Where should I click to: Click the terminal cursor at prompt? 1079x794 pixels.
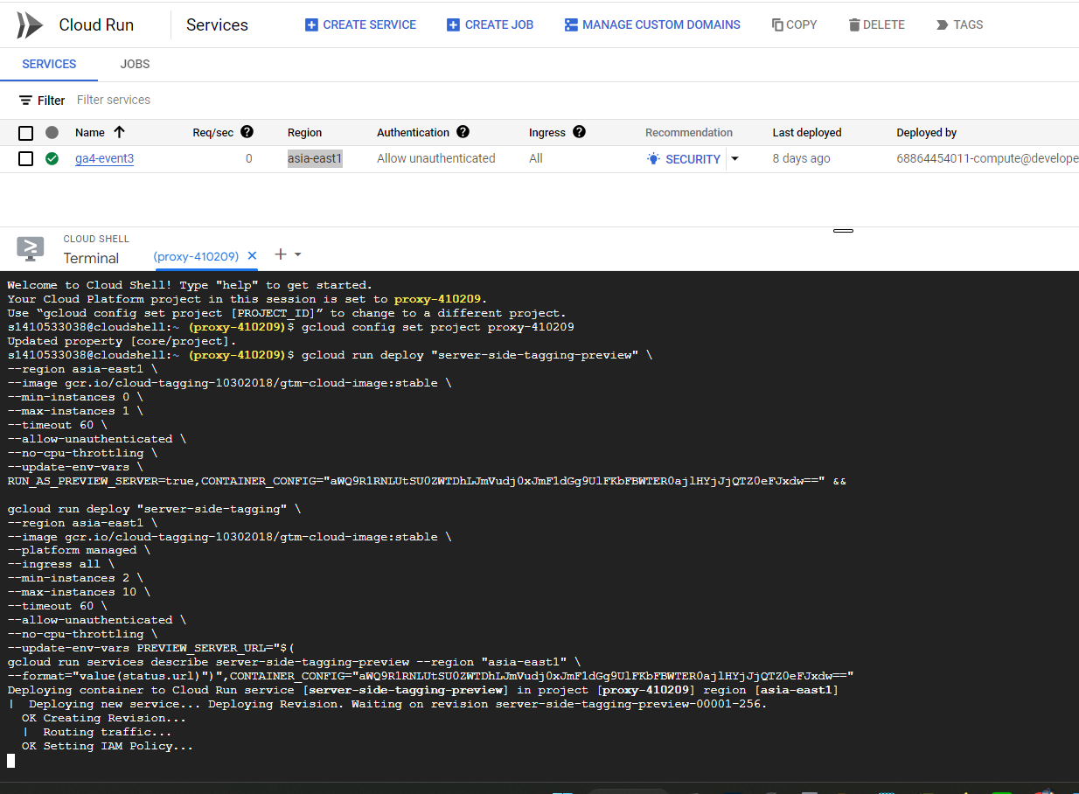click(11, 761)
